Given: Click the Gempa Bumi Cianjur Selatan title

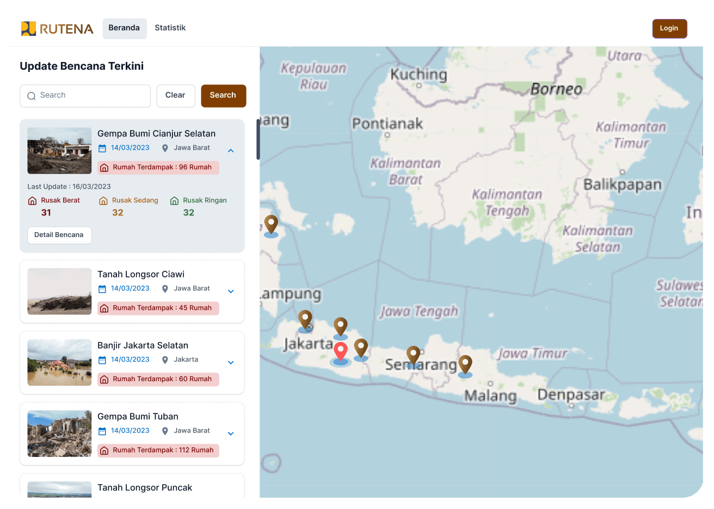Looking at the screenshot, I should 157,134.
